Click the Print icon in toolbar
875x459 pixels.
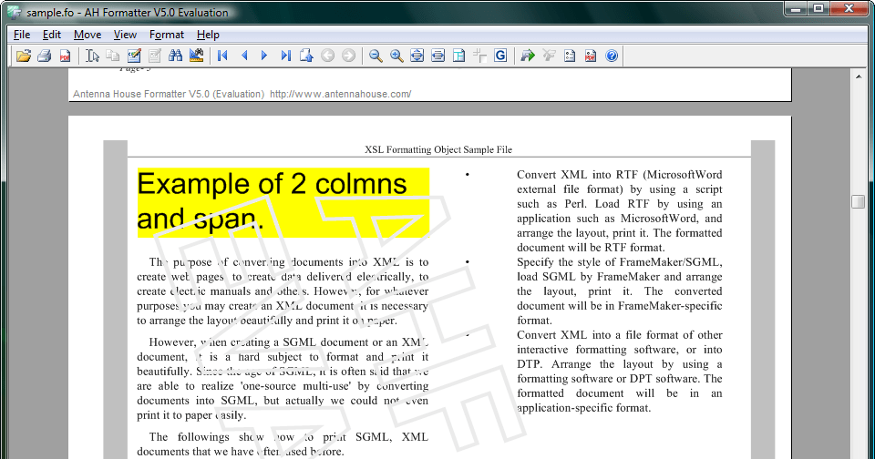44,56
